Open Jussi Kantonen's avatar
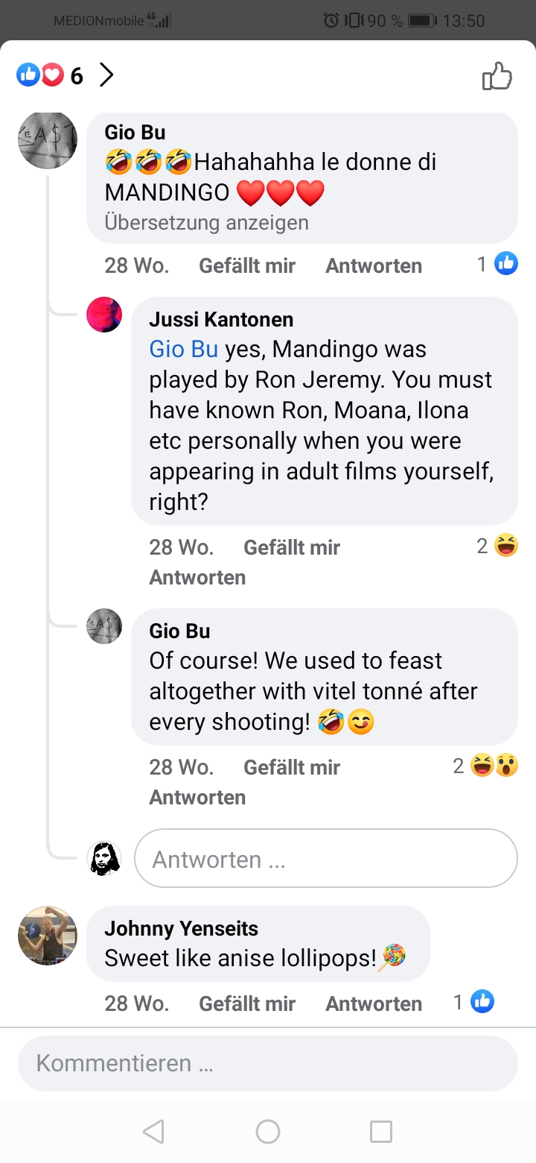This screenshot has height=1163, width=536. coord(104,314)
